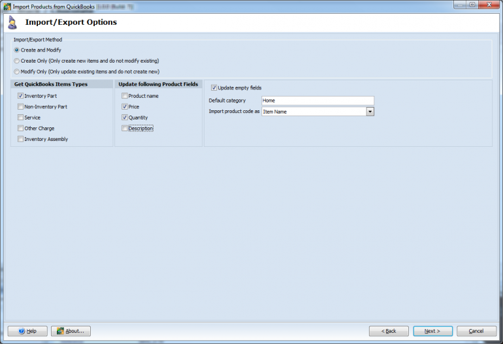503x344 pixels.
Task: Click the Get QuickBooks Items Types header
Action: coord(51,84)
